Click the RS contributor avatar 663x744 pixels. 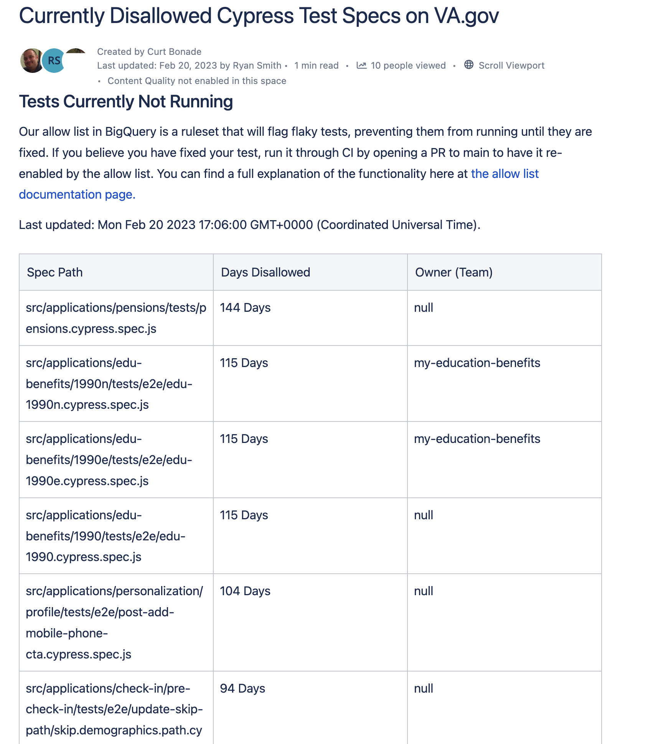point(54,61)
